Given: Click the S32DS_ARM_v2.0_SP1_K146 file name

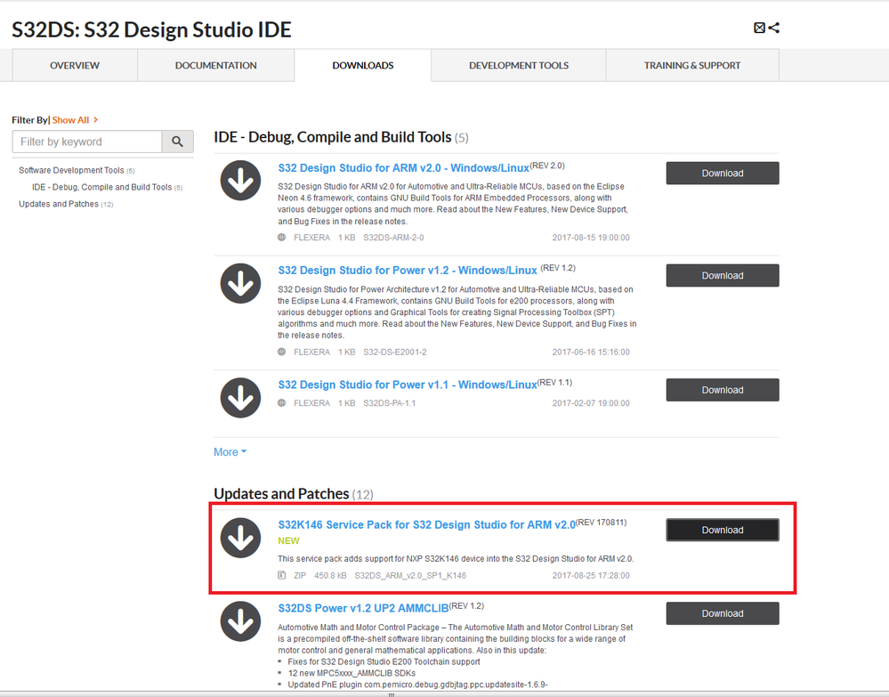Looking at the screenshot, I should tap(410, 575).
